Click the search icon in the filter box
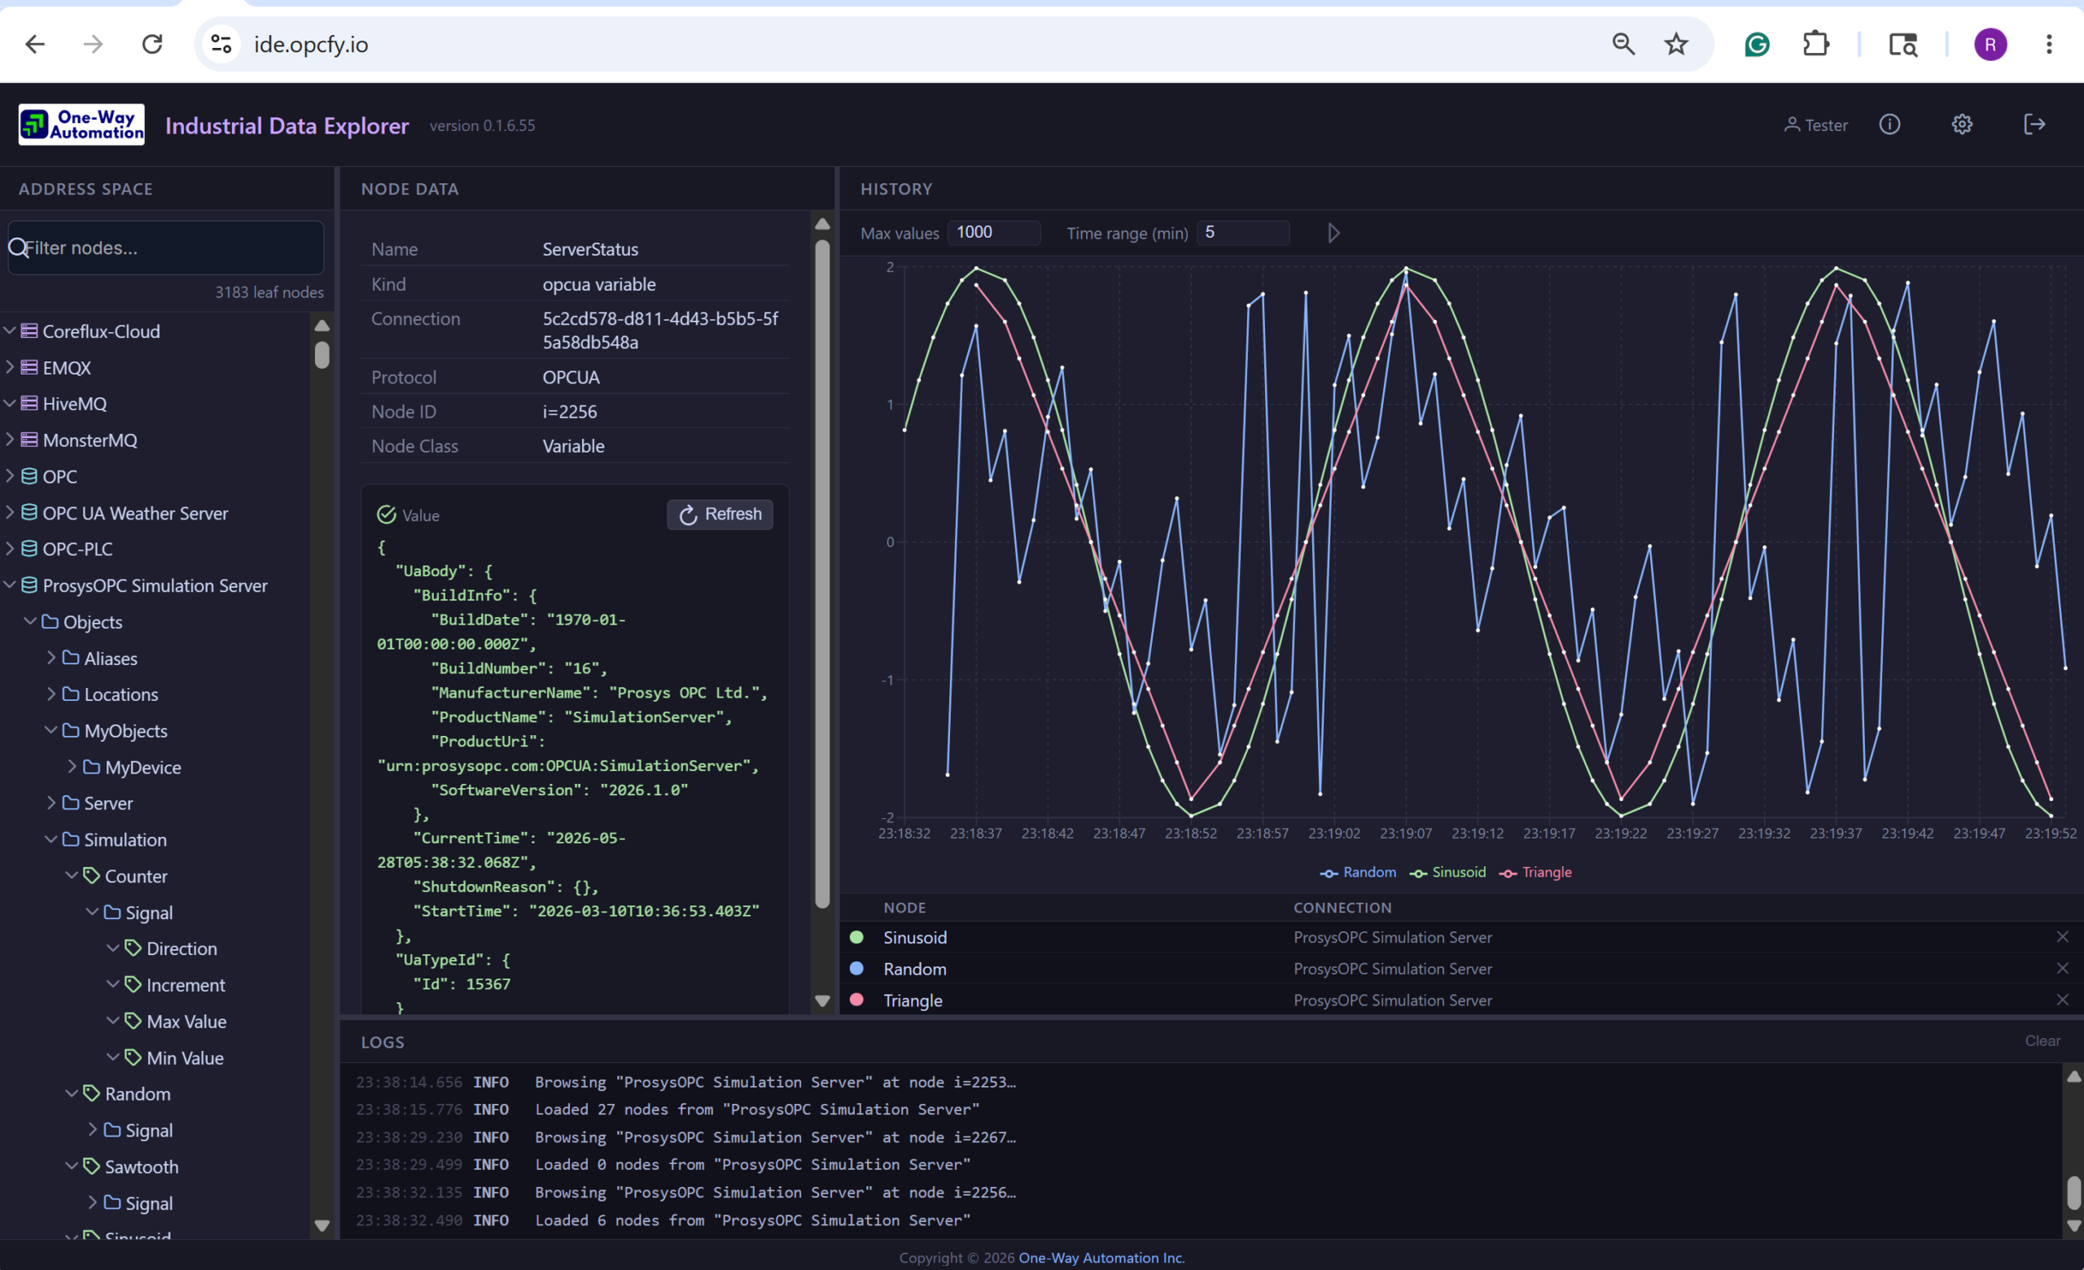The width and height of the screenshot is (2084, 1270). [x=18, y=247]
